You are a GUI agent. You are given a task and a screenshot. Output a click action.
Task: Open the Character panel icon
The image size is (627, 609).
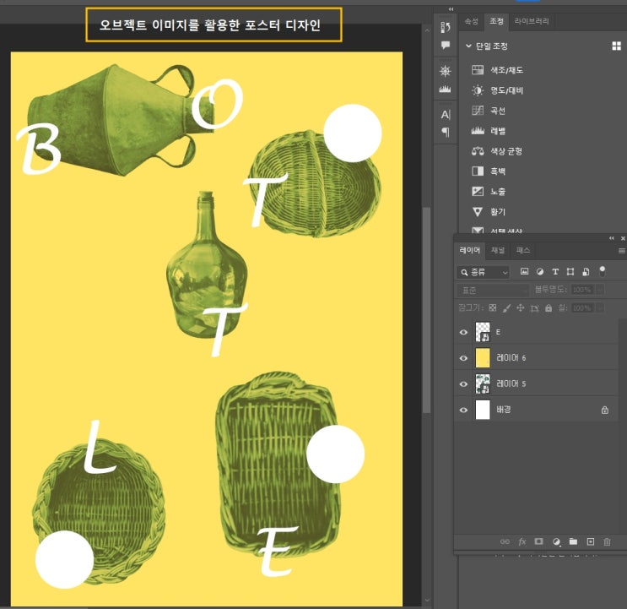coord(445,115)
